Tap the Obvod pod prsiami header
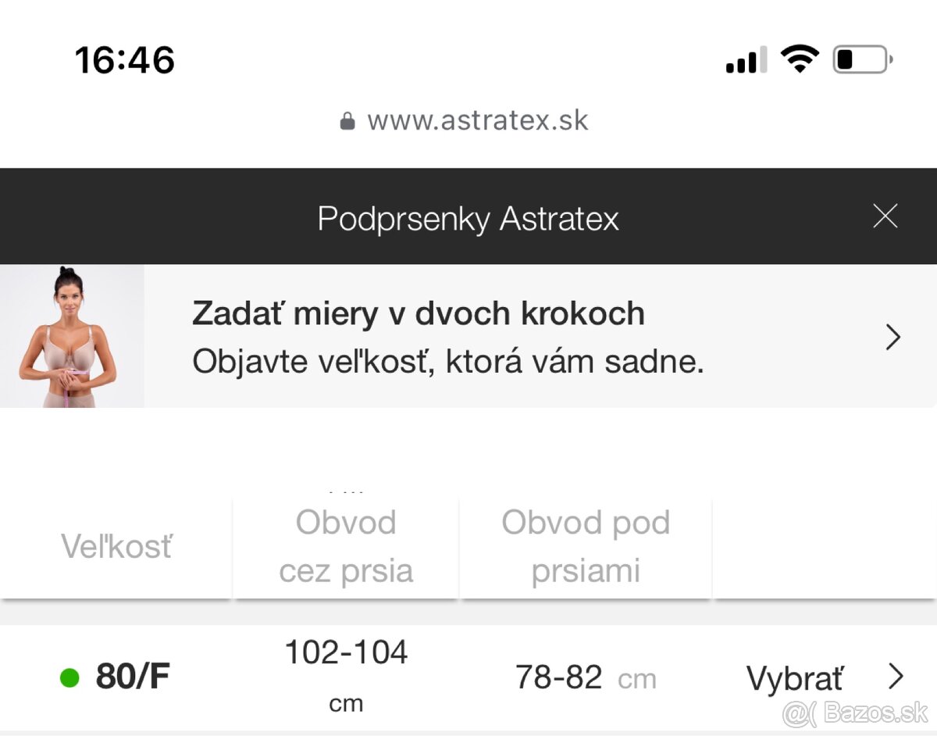The width and height of the screenshot is (937, 736). coord(586,546)
